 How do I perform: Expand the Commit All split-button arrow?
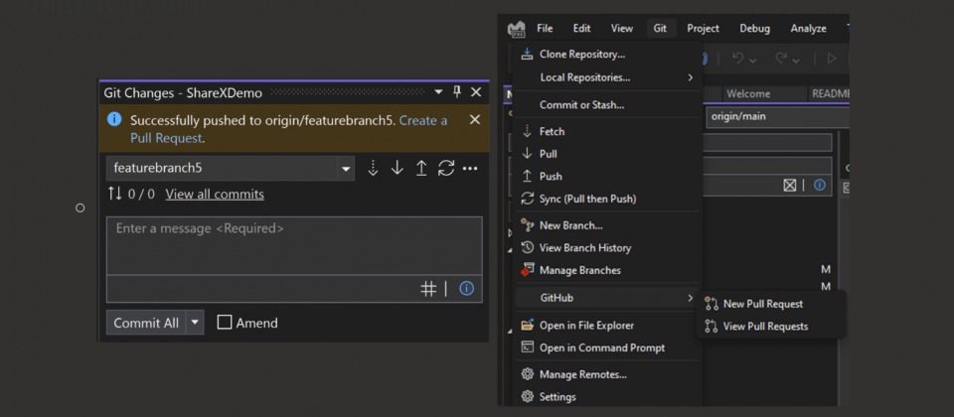click(x=195, y=323)
